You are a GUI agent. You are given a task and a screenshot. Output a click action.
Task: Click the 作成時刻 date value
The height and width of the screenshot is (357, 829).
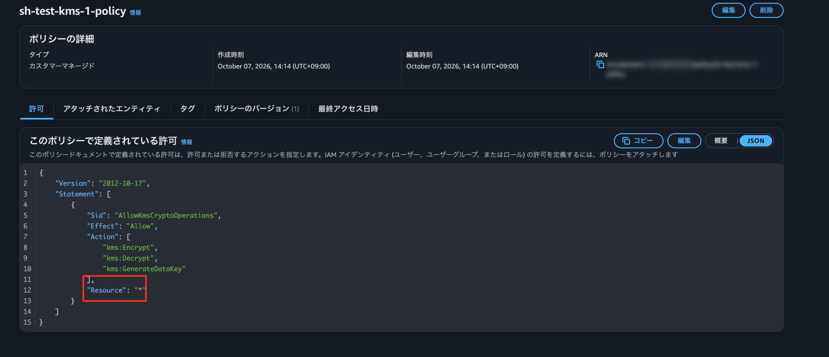274,66
